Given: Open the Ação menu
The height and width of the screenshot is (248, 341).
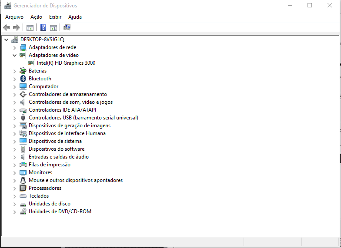Looking at the screenshot, I should click(36, 17).
